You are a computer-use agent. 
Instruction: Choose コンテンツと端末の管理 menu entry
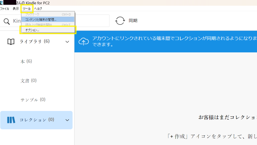coord(48,20)
